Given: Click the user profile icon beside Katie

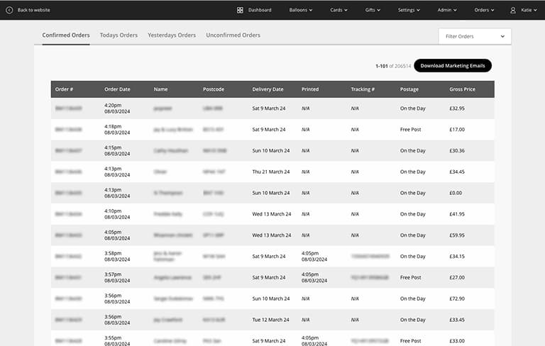Looking at the screenshot, I should pos(513,10).
